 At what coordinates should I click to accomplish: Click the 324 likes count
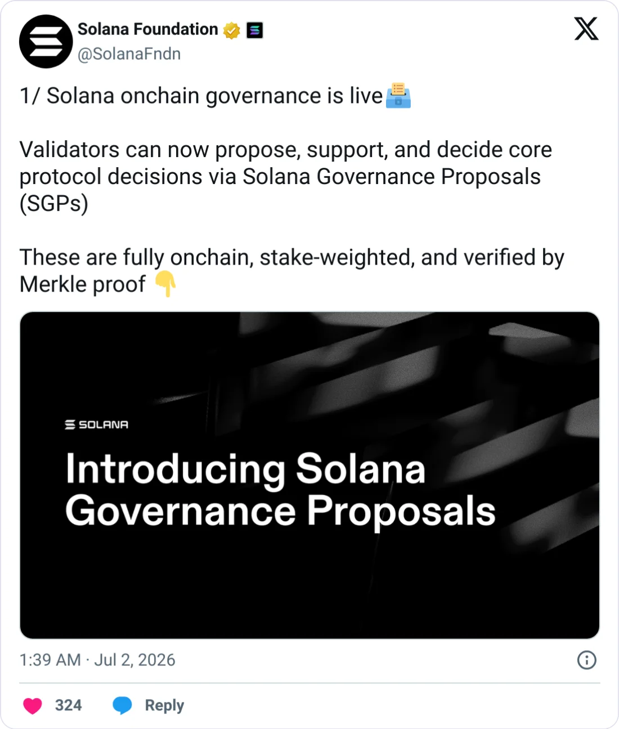tap(68, 705)
